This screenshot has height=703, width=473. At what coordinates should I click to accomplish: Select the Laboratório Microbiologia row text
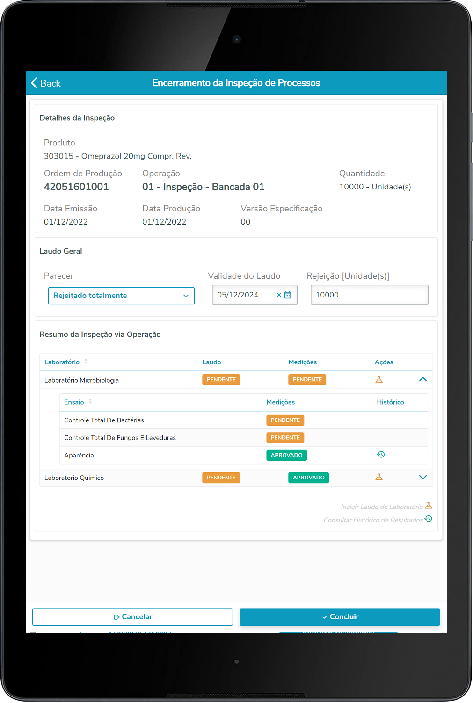tap(81, 380)
